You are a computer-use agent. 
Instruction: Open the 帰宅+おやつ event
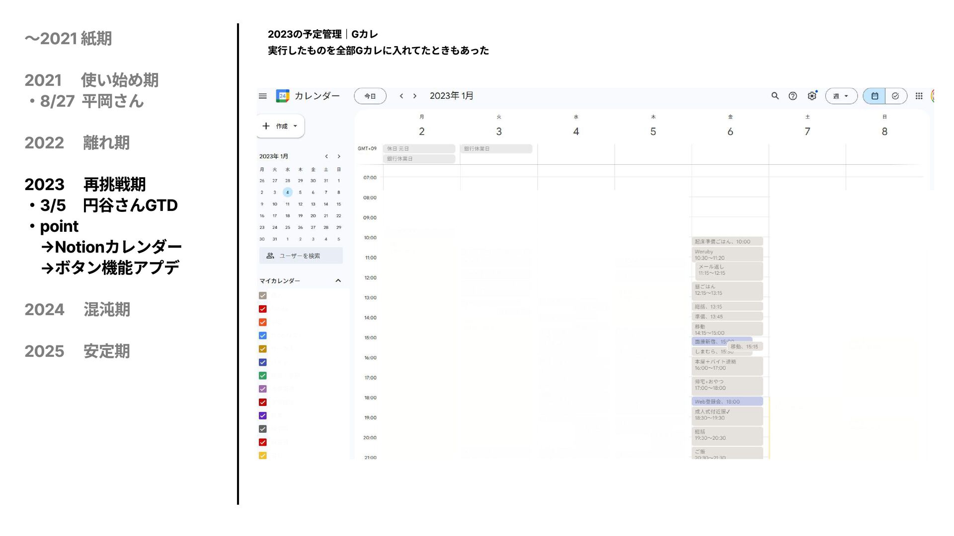[727, 386]
